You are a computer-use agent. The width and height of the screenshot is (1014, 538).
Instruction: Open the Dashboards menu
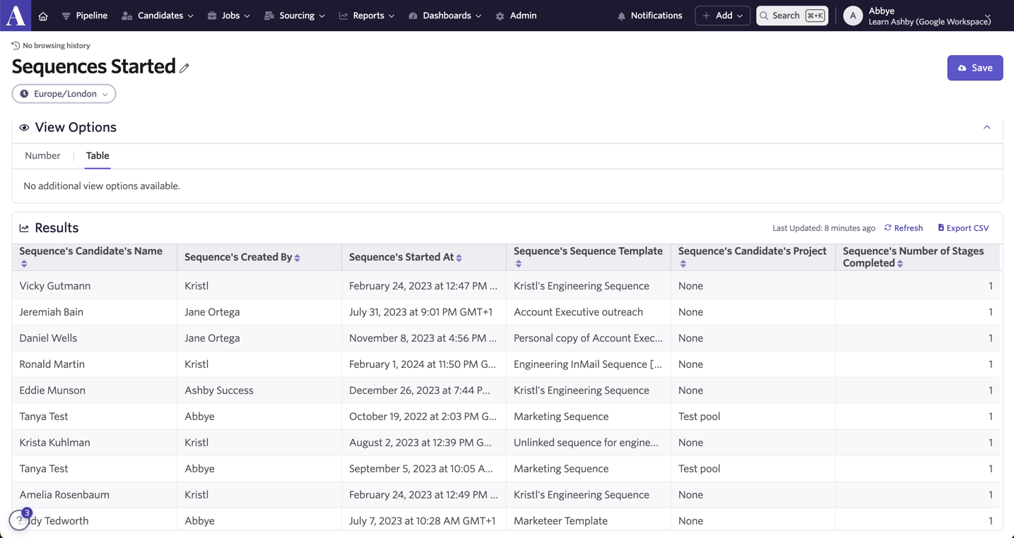pos(445,16)
